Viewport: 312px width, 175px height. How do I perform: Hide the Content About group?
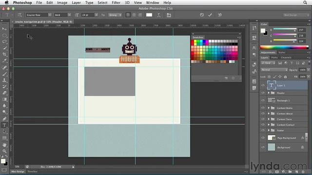click(x=263, y=113)
